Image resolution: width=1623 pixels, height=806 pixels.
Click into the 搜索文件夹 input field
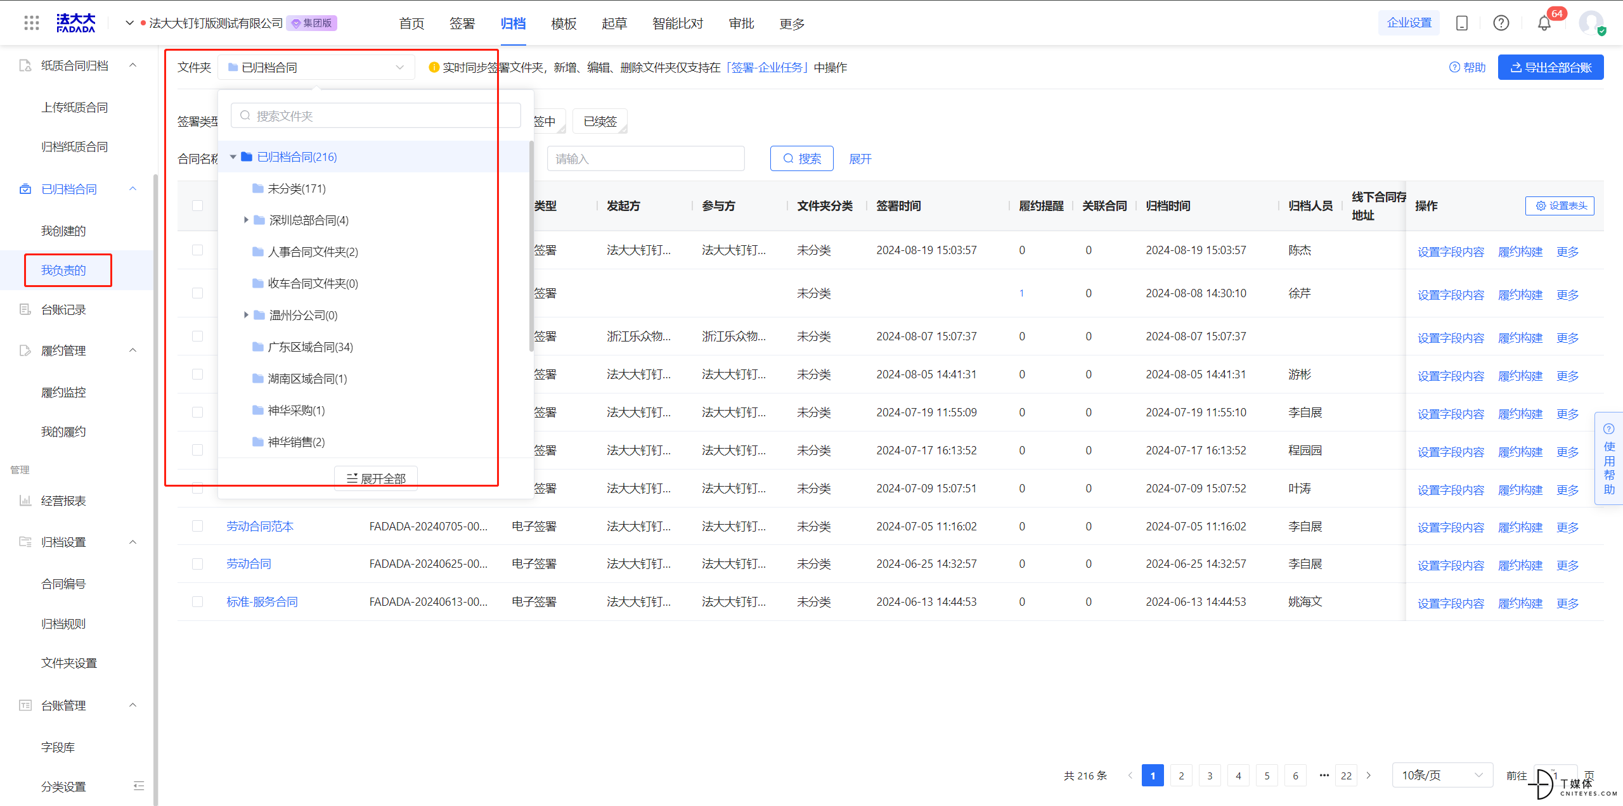[x=375, y=115]
